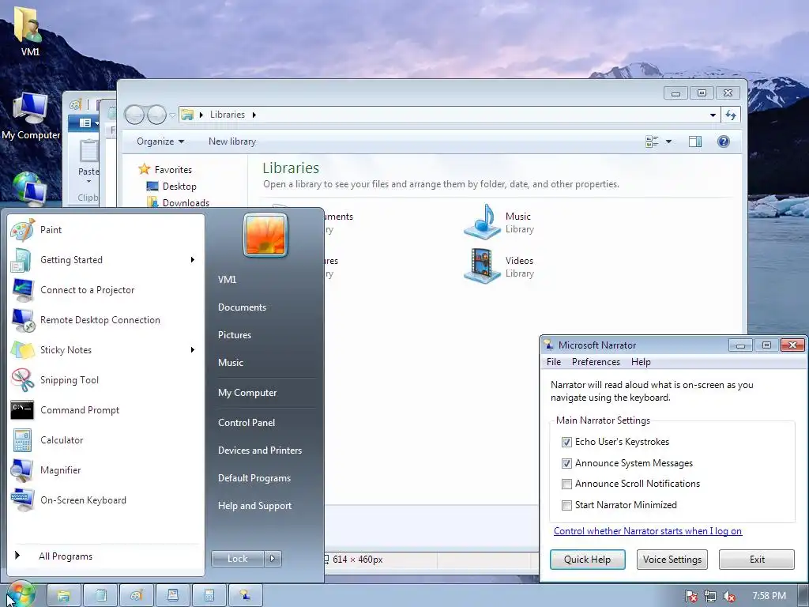This screenshot has height=607, width=809.
Task: Open Control Panel from Start menu
Action: (246, 422)
